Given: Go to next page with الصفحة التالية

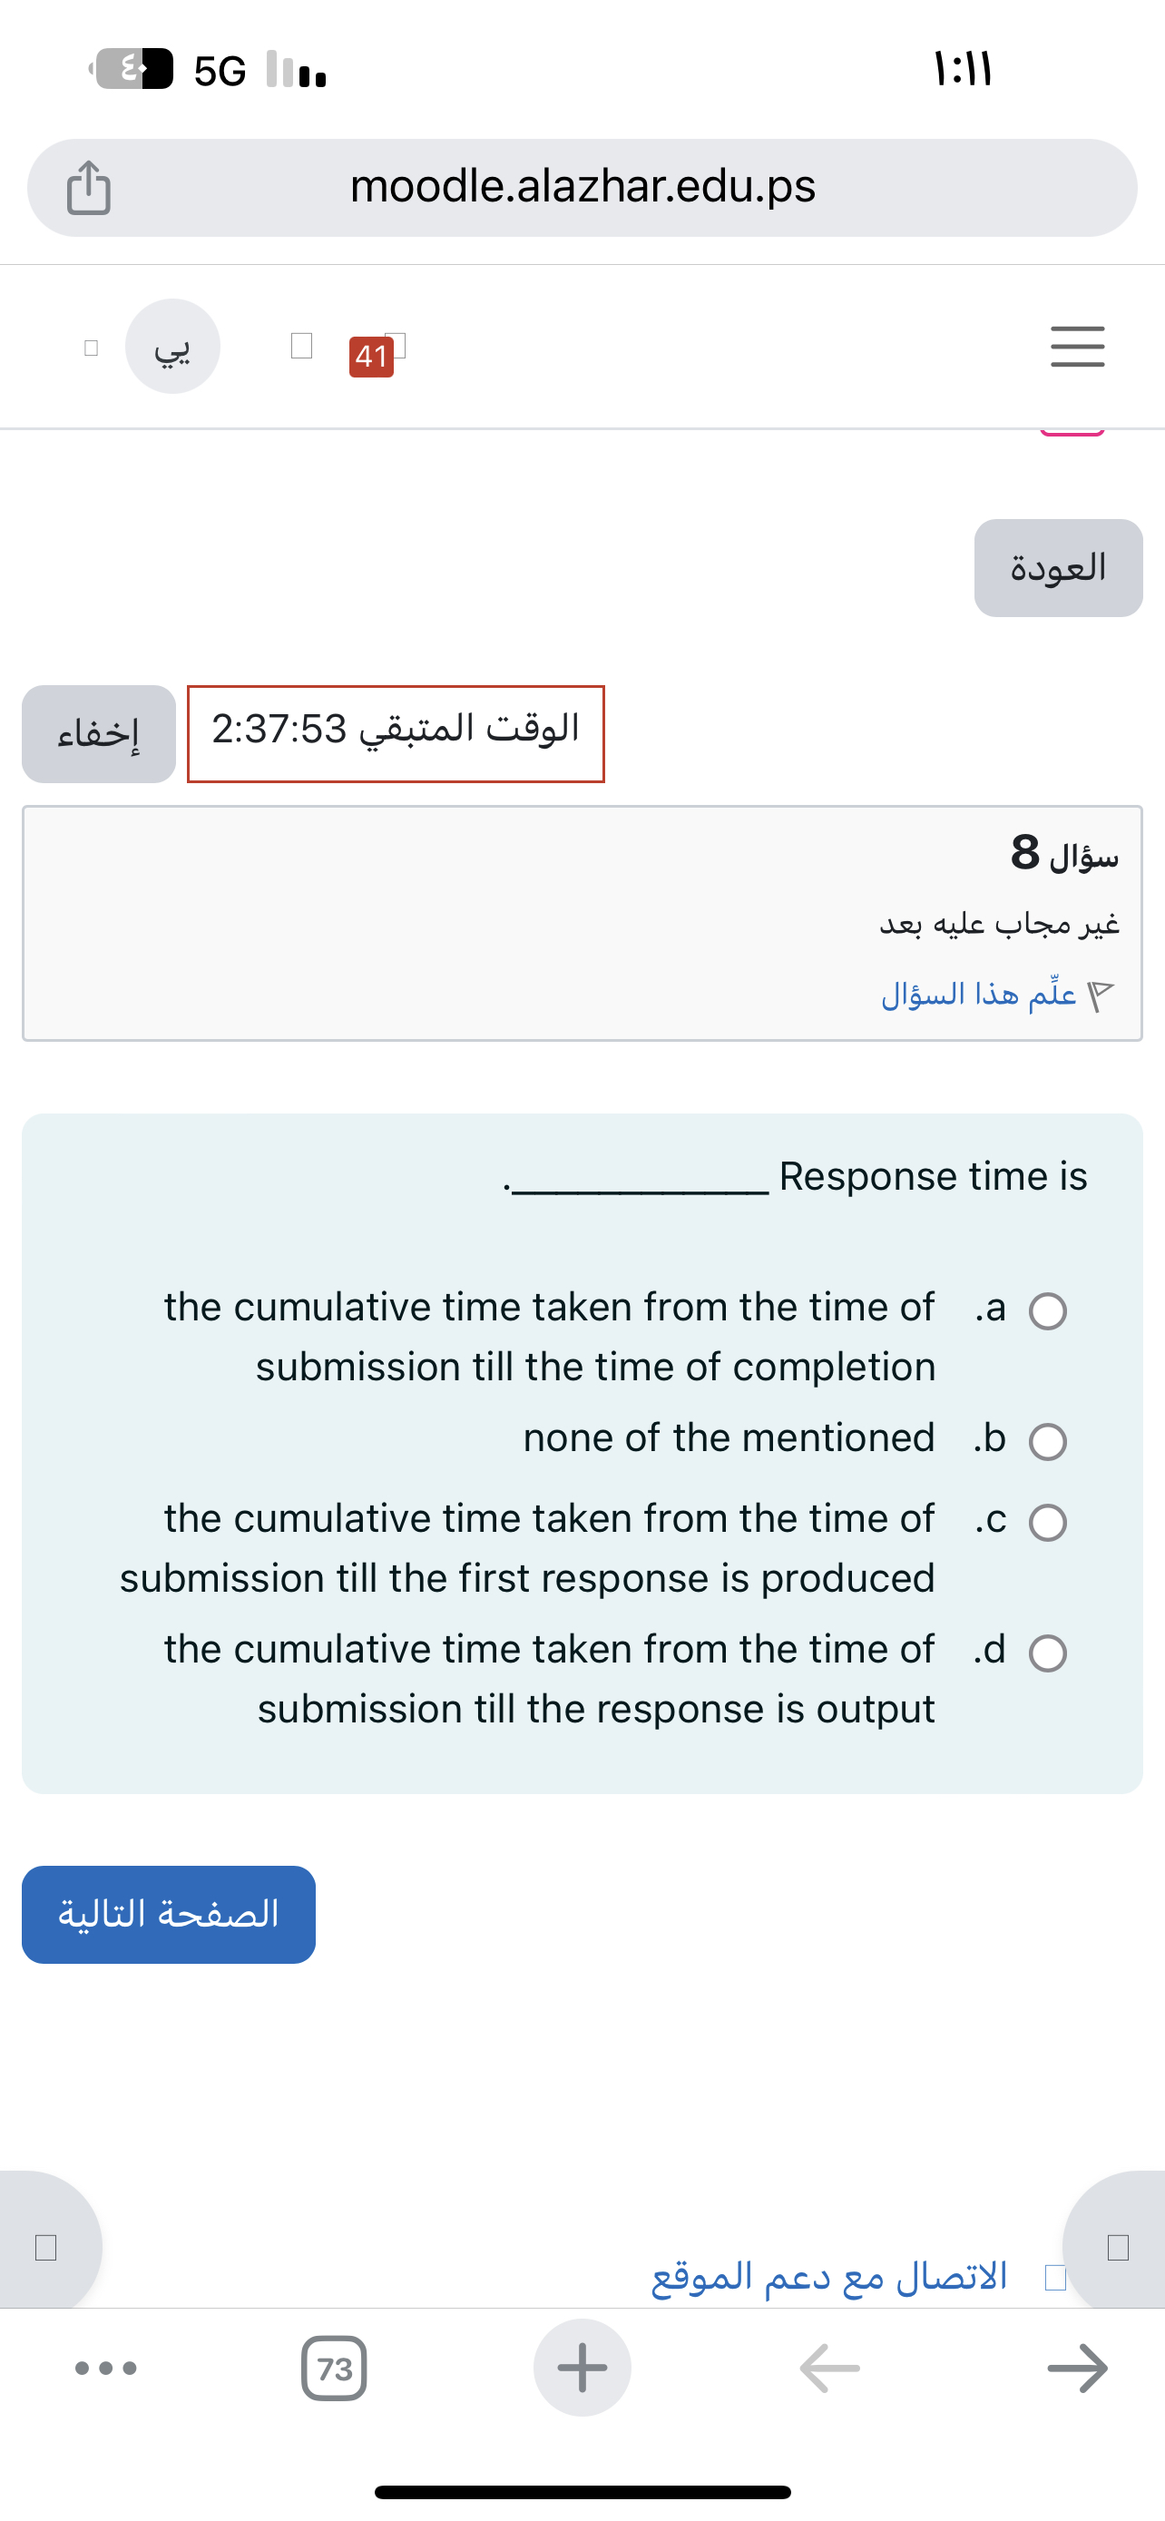Looking at the screenshot, I should 167,1914.
